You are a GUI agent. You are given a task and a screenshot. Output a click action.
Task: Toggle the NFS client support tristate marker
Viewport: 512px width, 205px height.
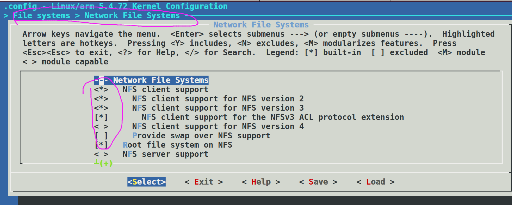[x=101, y=90]
